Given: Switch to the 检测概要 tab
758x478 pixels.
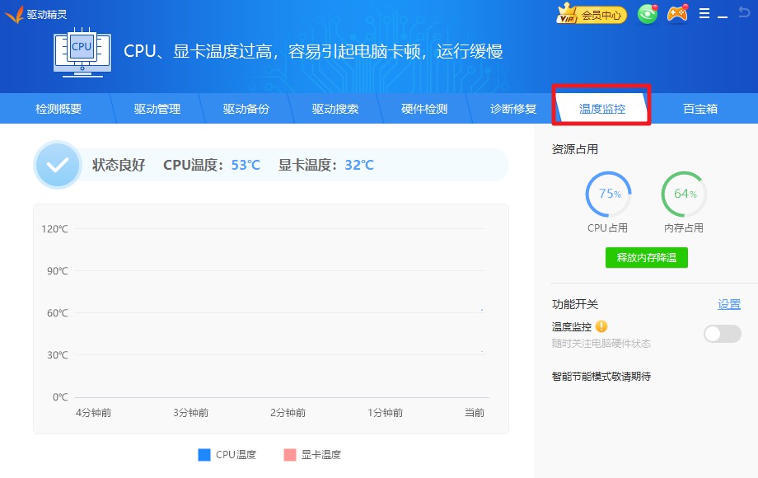Looking at the screenshot, I should tap(58, 109).
